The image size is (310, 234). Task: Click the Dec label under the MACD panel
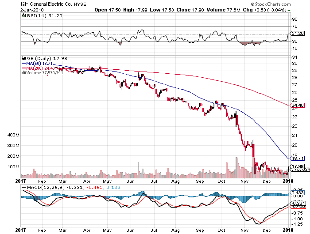click(x=267, y=230)
